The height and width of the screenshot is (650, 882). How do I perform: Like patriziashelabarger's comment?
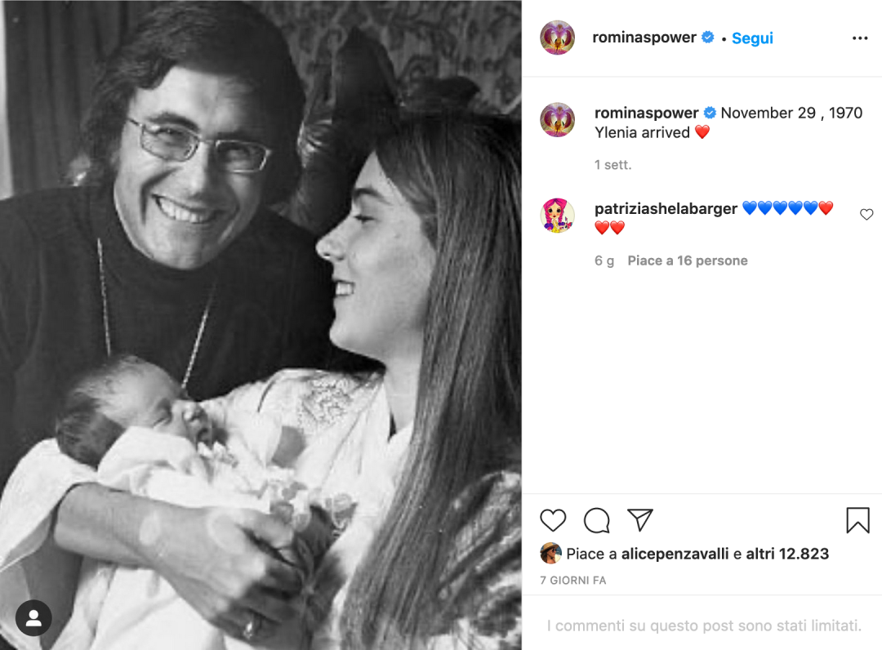866,215
